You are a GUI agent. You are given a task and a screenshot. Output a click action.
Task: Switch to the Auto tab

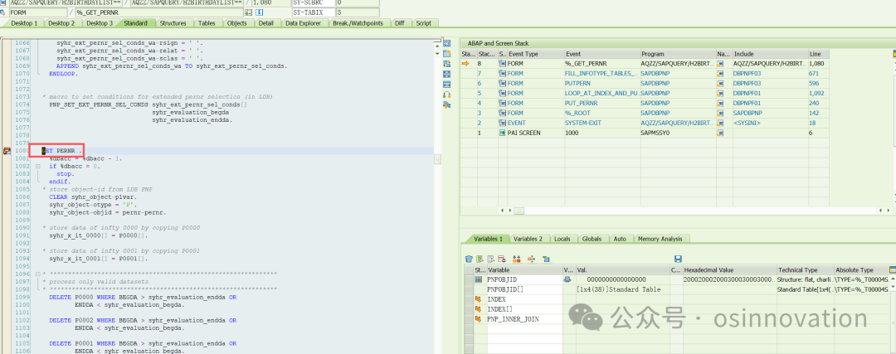click(620, 239)
